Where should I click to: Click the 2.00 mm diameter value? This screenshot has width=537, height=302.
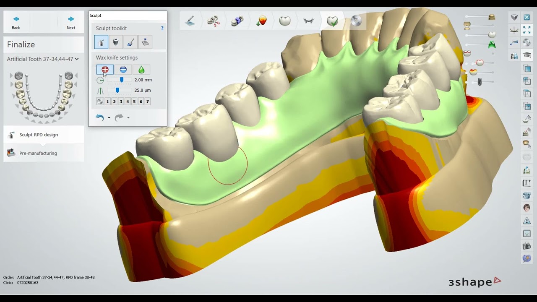(143, 80)
